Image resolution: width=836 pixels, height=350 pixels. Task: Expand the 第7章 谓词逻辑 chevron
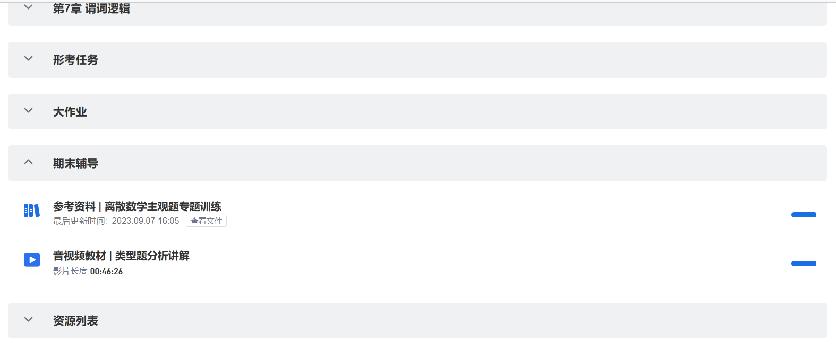pyautogui.click(x=29, y=7)
